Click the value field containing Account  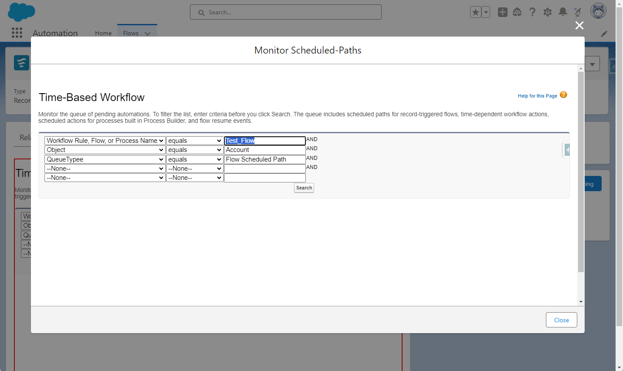pos(264,150)
